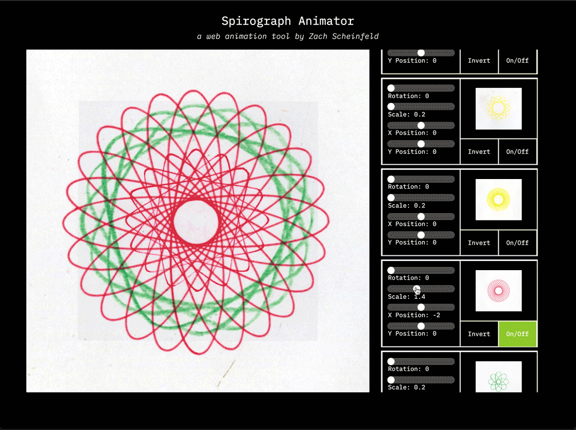Click the Scale slider handle of the looped yellow outline layer
The height and width of the screenshot is (430, 576).
(391, 107)
